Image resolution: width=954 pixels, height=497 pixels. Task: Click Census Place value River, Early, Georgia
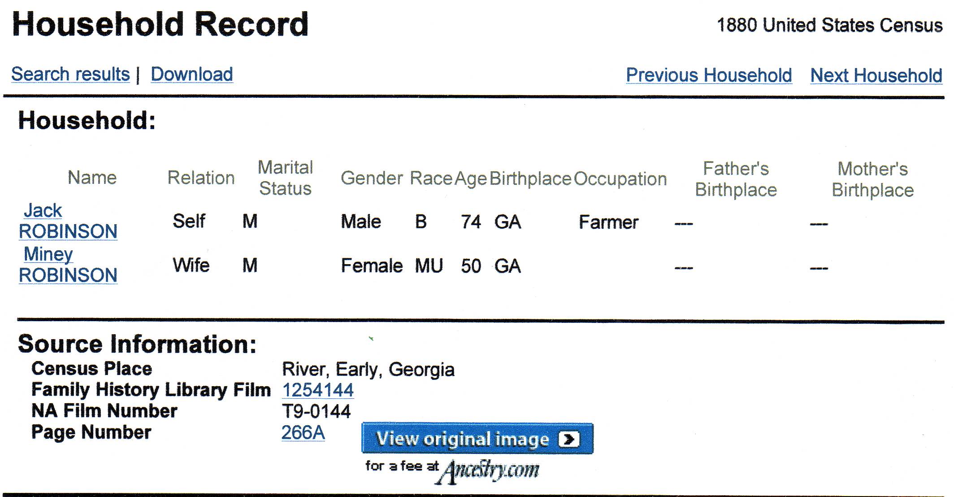tap(368, 370)
